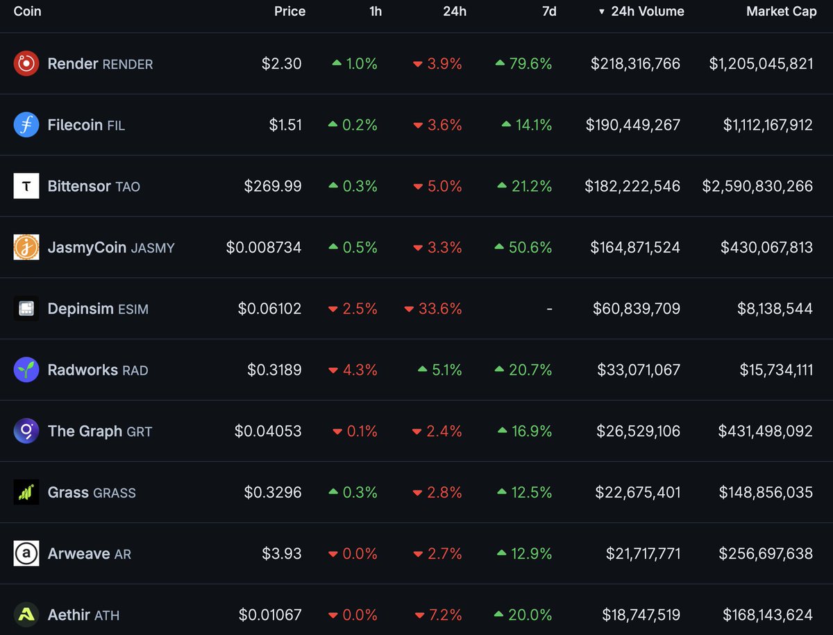Sort by the 7d change header
This screenshot has height=635, width=833.
click(549, 12)
